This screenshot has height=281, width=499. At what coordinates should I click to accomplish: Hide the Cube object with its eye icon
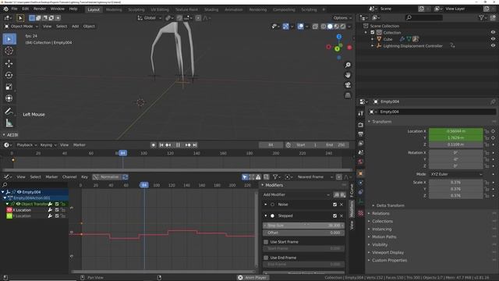coord(493,39)
